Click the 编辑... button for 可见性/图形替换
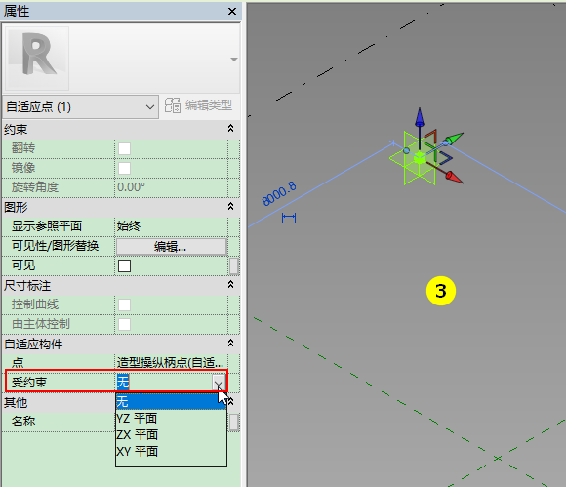The height and width of the screenshot is (487, 566). (171, 247)
